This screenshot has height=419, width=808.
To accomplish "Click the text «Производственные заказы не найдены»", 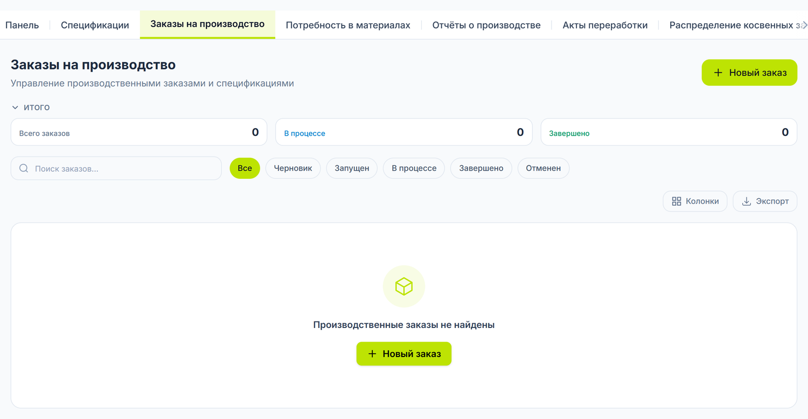I will click(404, 325).
